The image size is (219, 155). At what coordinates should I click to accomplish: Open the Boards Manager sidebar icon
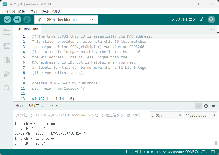click(x=7, y=46)
